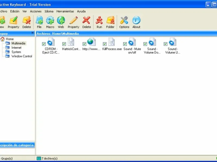Click the red X Delete file icon
Screen dimensions: 217x162
point(87,20)
